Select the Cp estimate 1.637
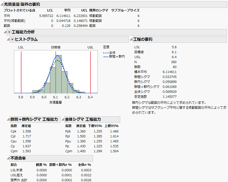Viewport: 228px width, 182px height. [27, 146]
